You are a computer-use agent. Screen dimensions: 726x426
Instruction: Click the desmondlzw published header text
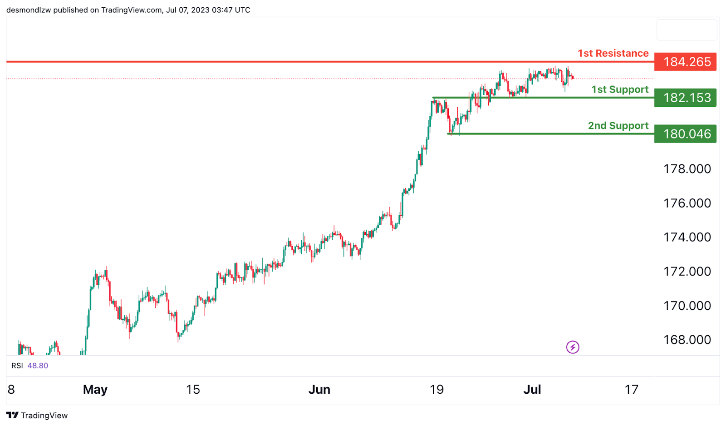point(128,10)
